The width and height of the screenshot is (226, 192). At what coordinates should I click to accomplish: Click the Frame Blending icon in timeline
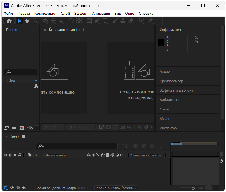144,146
